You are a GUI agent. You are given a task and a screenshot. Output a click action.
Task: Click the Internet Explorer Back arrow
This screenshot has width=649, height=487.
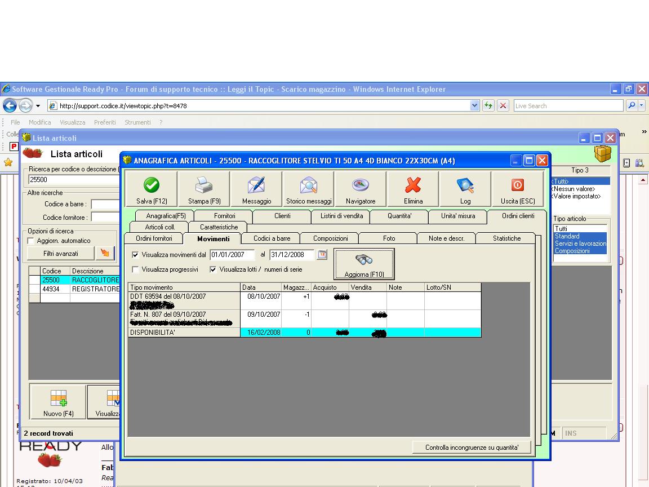coord(10,105)
